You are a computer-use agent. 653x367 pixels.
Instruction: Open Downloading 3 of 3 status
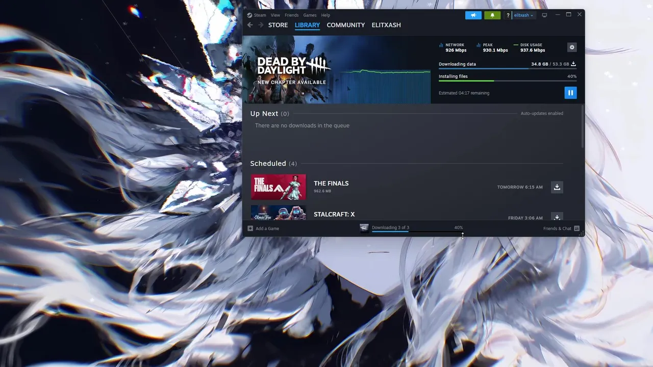pos(390,228)
